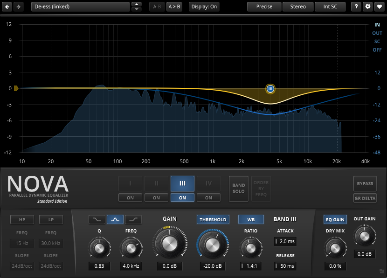387x278 pixels.
Task: Step presets with the up/down arrows
Action: (x=137, y=7)
